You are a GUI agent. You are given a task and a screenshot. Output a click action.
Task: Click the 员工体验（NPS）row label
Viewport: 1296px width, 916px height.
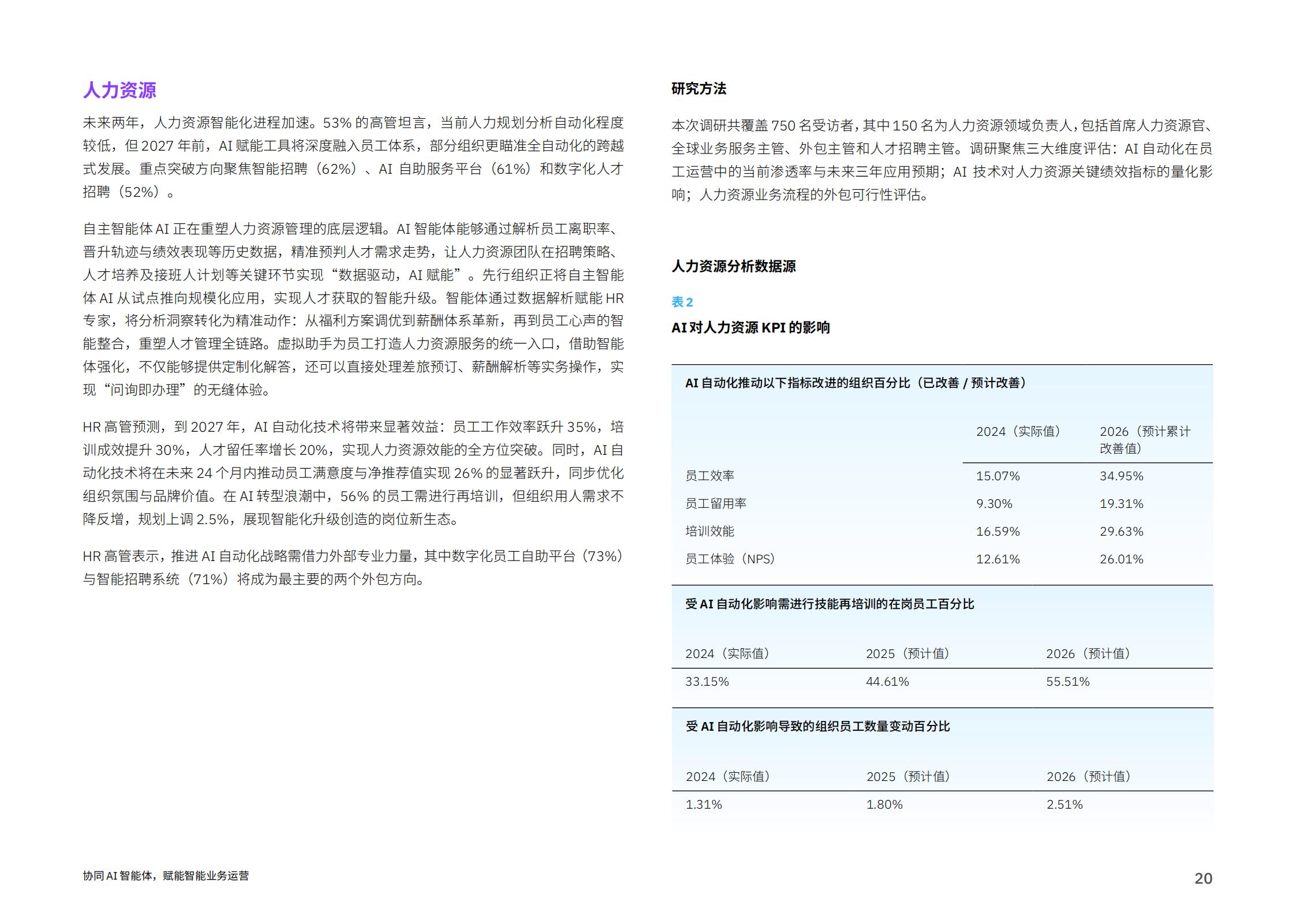(x=730, y=559)
